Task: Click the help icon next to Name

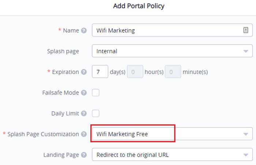Action: pyautogui.click(x=84, y=31)
